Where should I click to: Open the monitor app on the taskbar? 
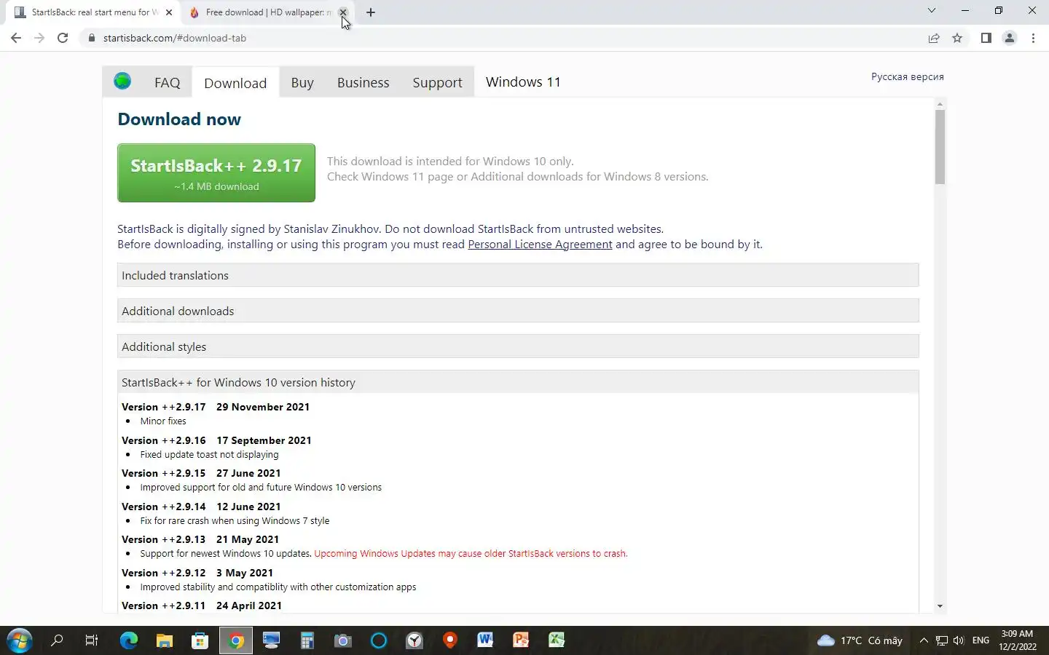tap(271, 640)
